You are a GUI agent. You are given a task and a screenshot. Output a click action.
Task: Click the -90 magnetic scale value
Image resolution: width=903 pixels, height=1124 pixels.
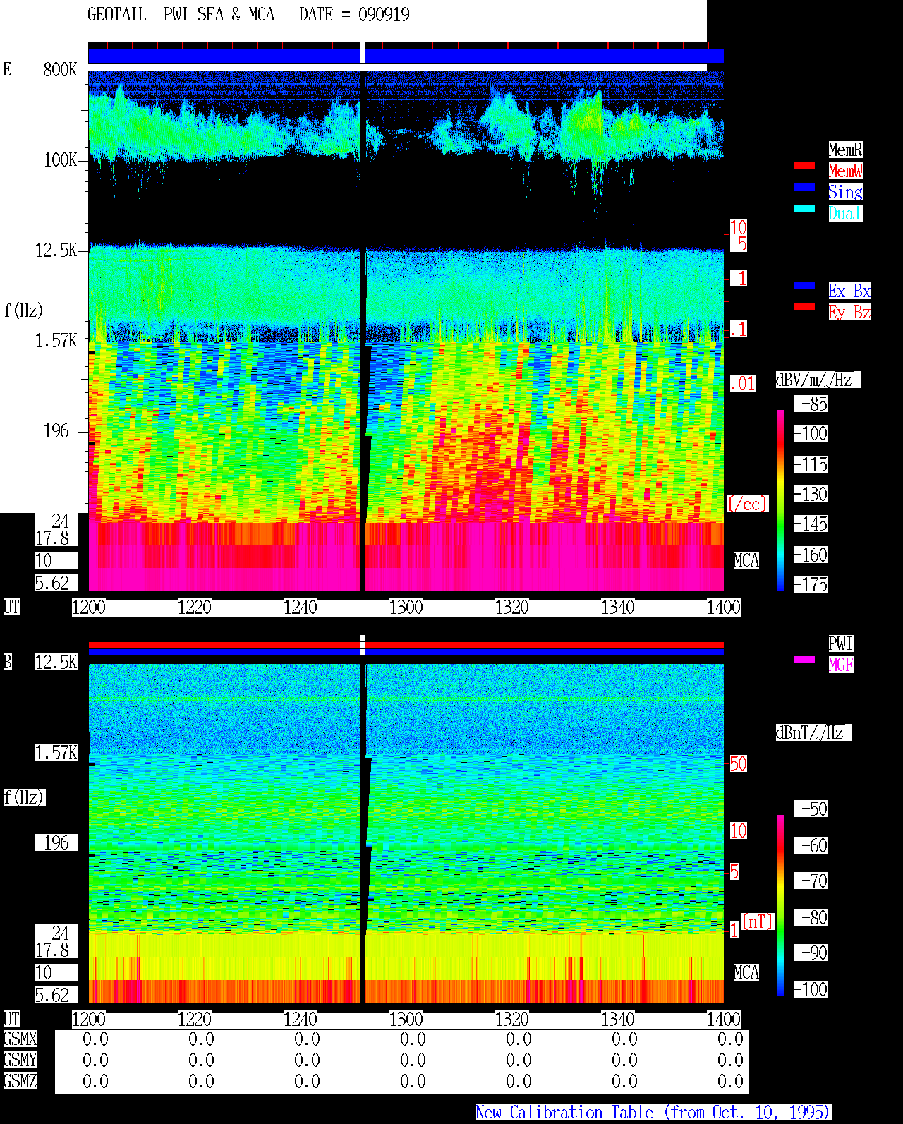point(811,953)
